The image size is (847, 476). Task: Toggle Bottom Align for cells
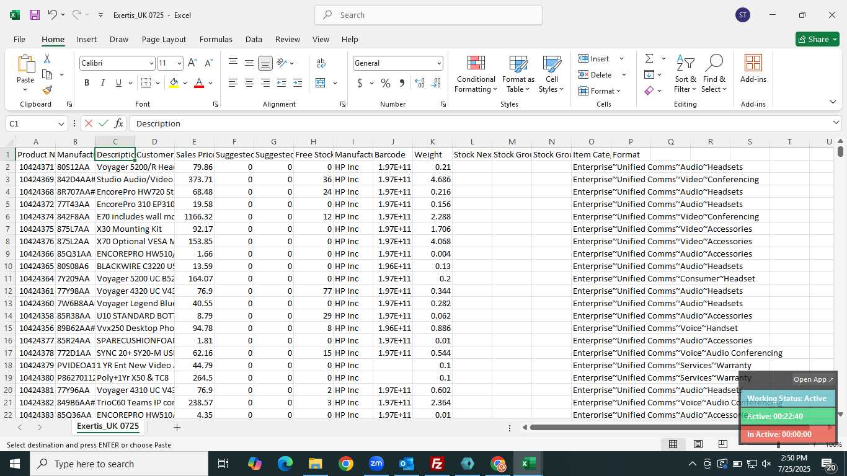pos(265,63)
